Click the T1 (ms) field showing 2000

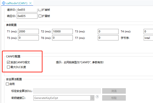(28, 31)
